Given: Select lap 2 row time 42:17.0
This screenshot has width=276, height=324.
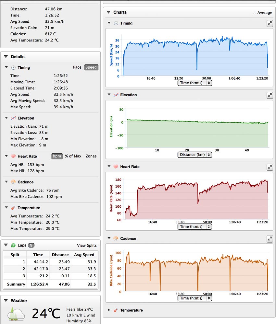Looking at the screenshot, I should (41, 269).
